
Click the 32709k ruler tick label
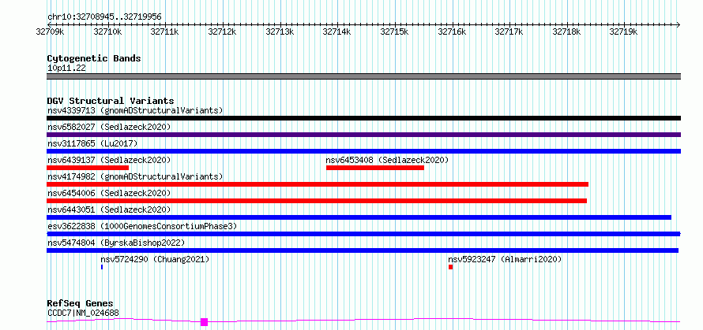point(51,32)
